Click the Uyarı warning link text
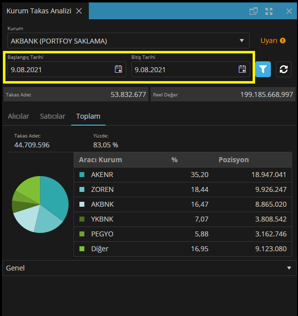Screen dimensions: 298x316 pos(268,41)
